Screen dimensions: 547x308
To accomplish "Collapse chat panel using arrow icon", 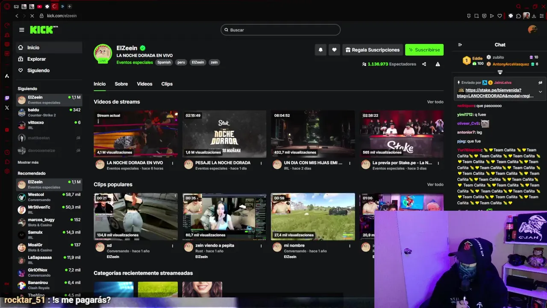I will click(x=460, y=44).
